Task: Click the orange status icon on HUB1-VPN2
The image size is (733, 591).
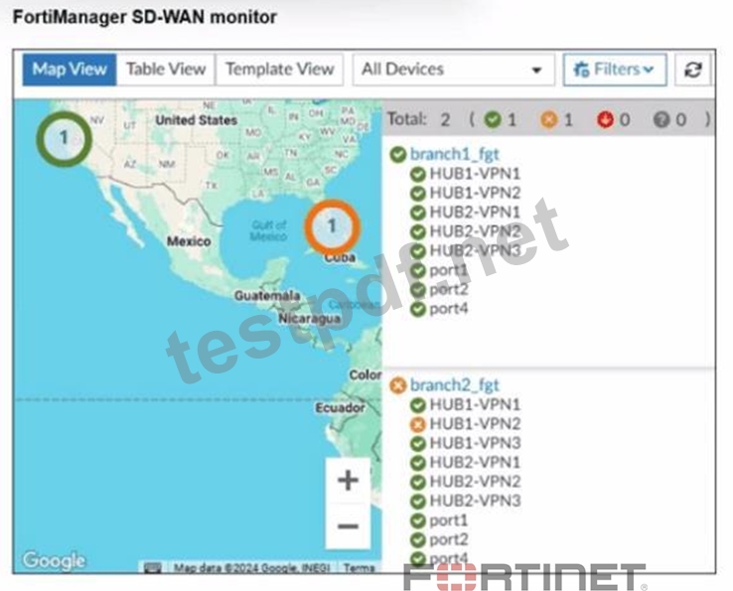Action: (x=417, y=424)
